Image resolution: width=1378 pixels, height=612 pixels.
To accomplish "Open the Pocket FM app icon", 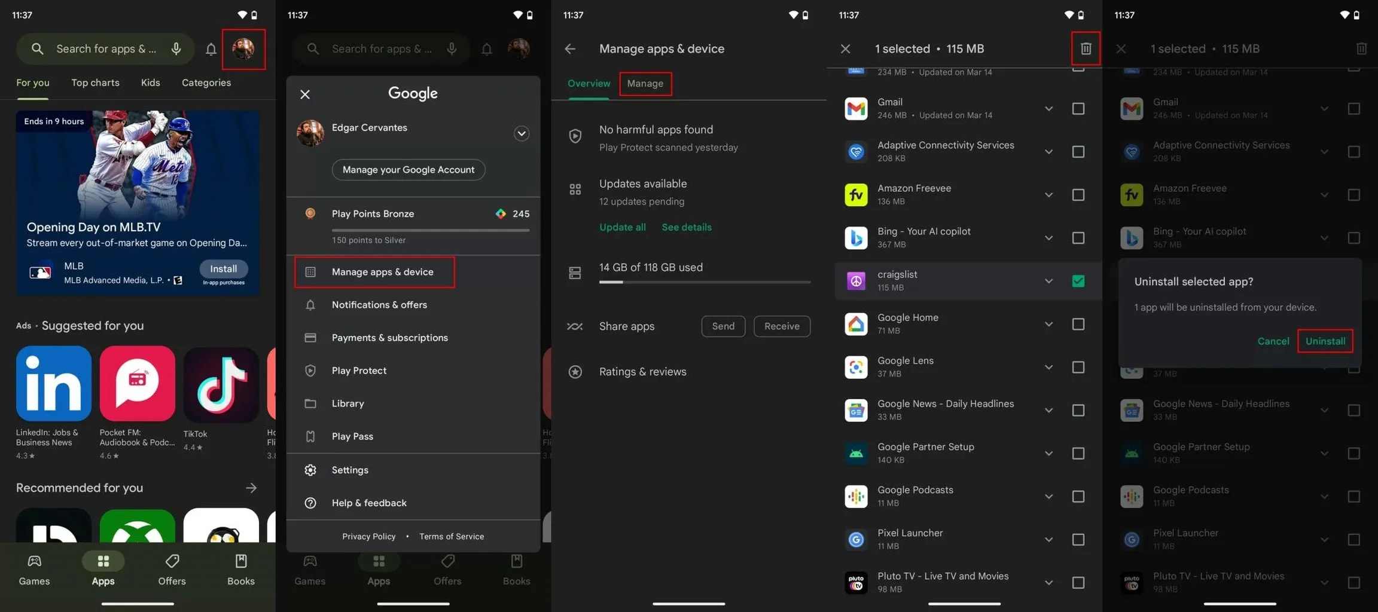I will [x=137, y=383].
